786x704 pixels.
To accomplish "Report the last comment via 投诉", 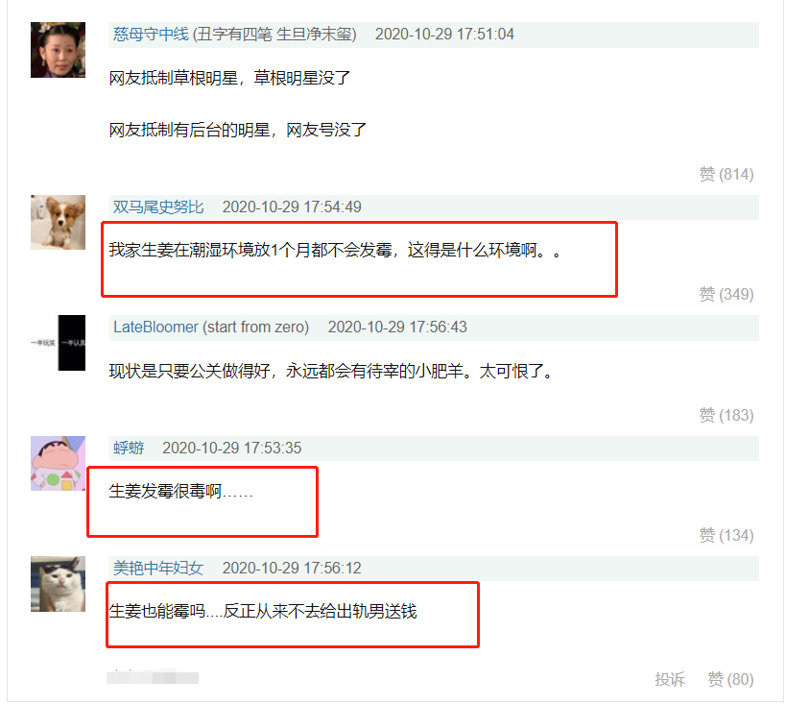I will (670, 679).
